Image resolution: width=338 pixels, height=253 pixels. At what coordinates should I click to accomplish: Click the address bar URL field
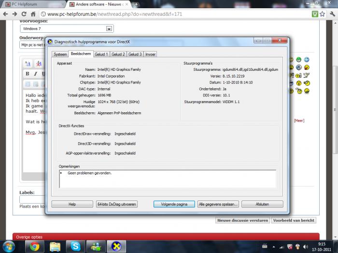point(175,14)
